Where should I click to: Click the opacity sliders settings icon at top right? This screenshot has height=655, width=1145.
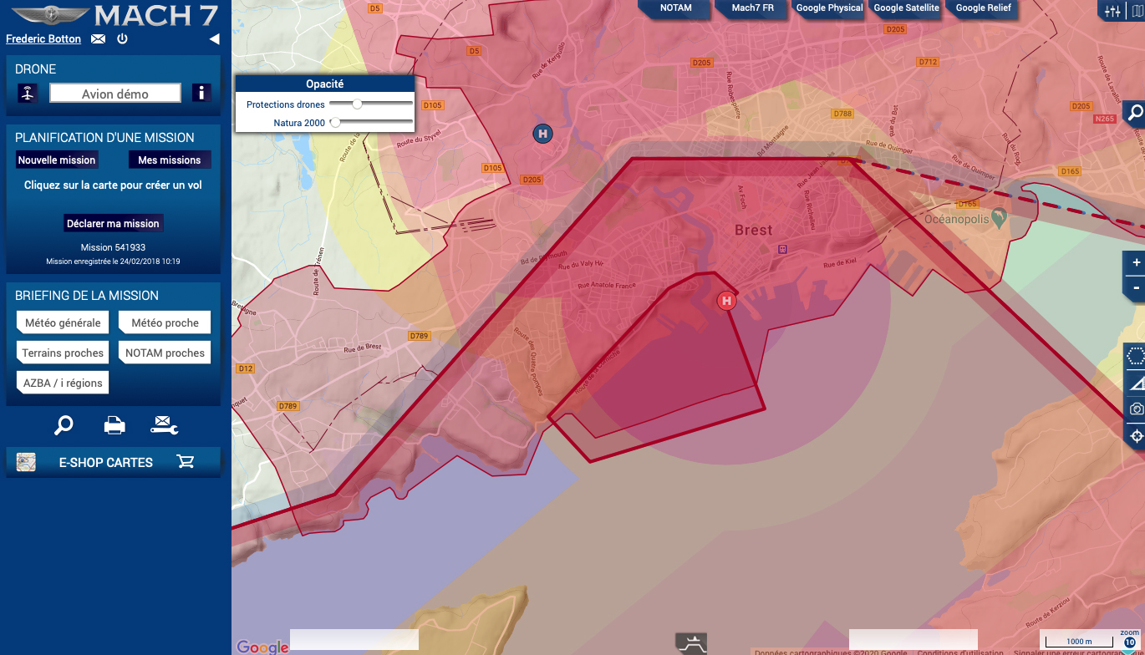[1112, 11]
